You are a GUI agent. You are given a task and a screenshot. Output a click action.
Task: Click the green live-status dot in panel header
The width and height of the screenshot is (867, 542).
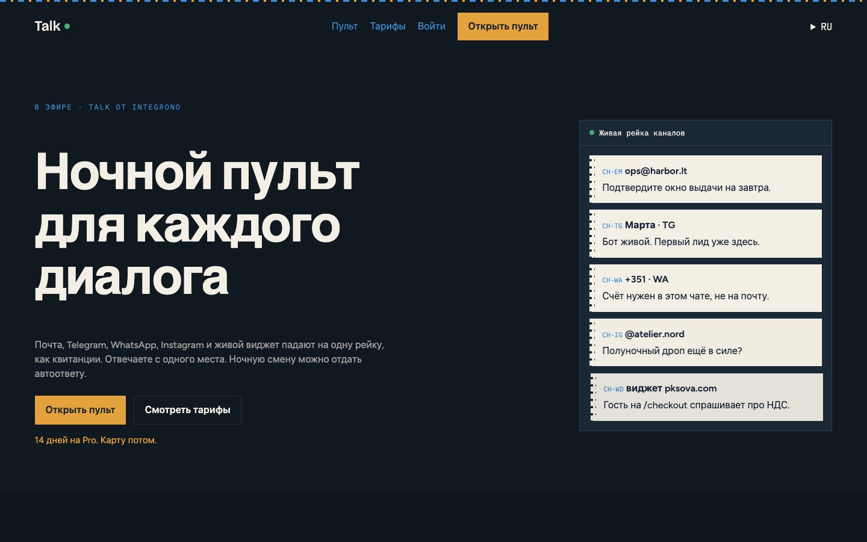click(592, 132)
